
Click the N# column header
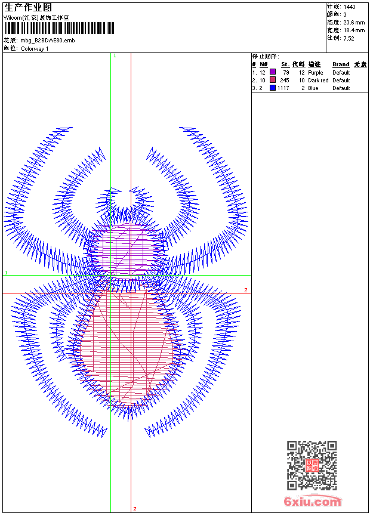[264, 64]
